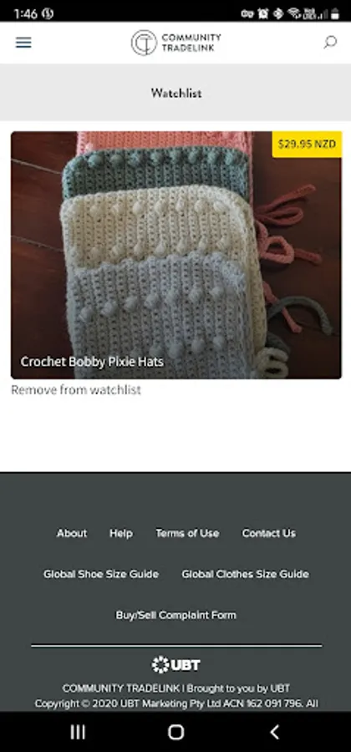
Task: Open the Help footer link
Action: coord(121,533)
